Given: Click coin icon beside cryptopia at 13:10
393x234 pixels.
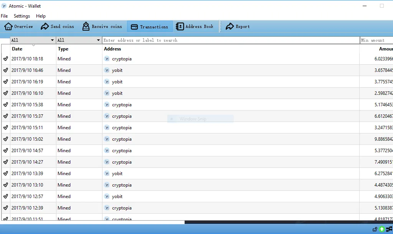Looking at the screenshot, I should point(107,185).
